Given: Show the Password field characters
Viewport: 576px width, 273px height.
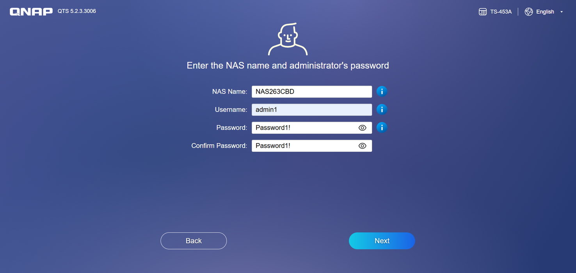Looking at the screenshot, I should pos(362,128).
